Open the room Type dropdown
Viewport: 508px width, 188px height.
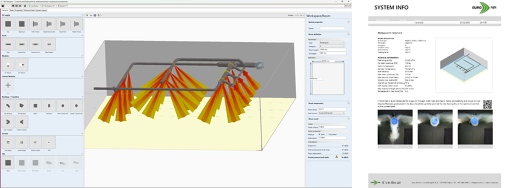(332, 43)
